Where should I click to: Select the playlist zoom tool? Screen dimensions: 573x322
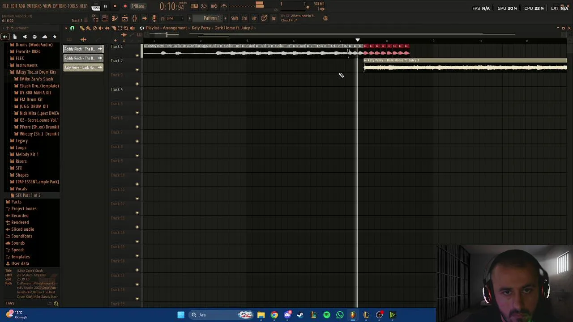126,28
